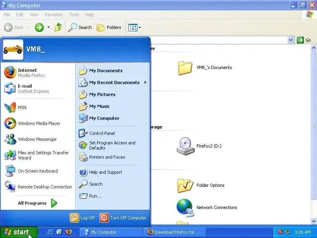Click the scrollbar down arrow
317x238 pixels.
click(x=313, y=221)
